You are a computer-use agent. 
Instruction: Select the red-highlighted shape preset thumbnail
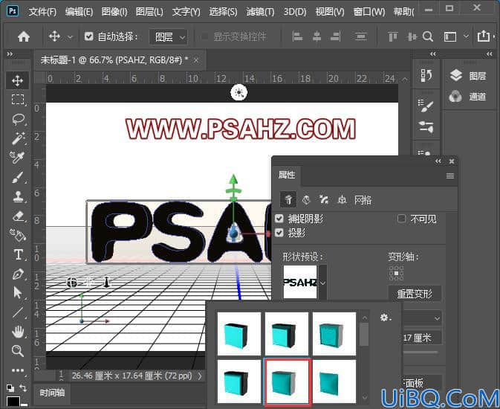[287, 381]
